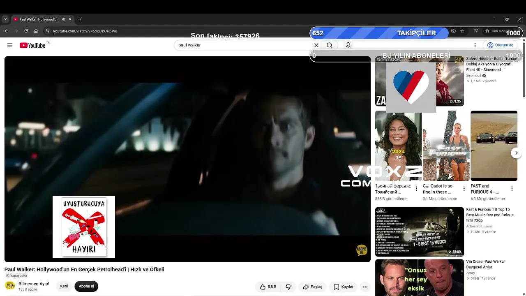The width and height of the screenshot is (526, 296).
Task: Open 'FAST and FURIOUS 4' Short title
Action: tap(484, 189)
